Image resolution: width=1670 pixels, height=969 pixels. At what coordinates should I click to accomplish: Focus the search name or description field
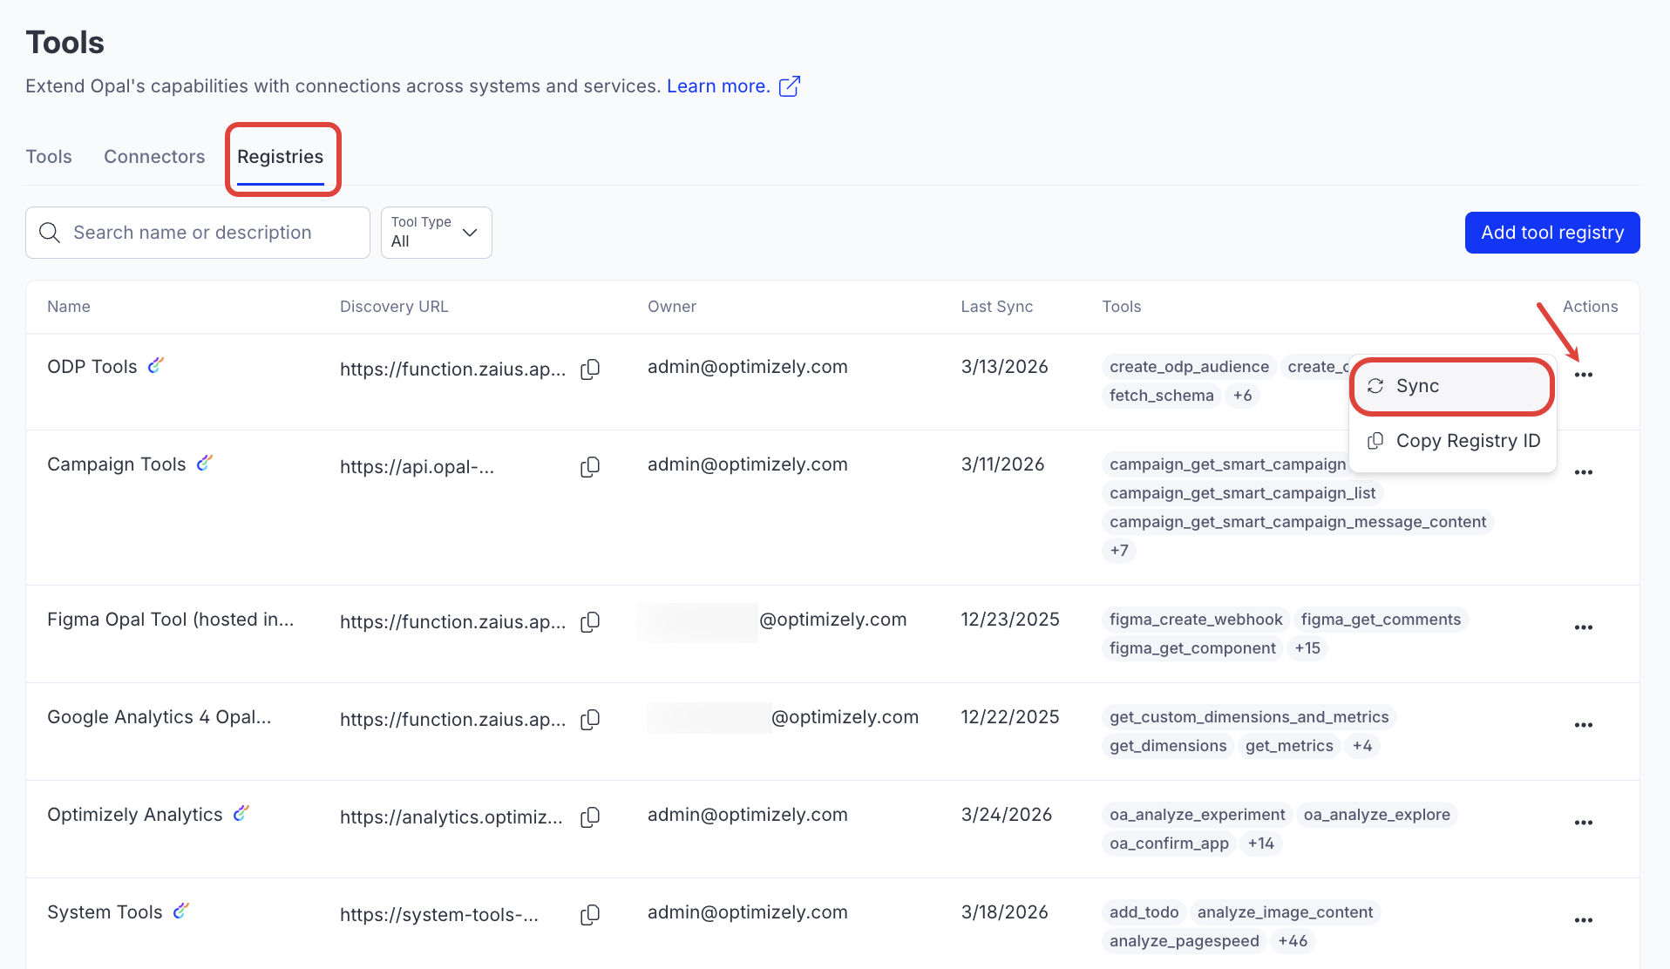pyautogui.click(x=209, y=233)
